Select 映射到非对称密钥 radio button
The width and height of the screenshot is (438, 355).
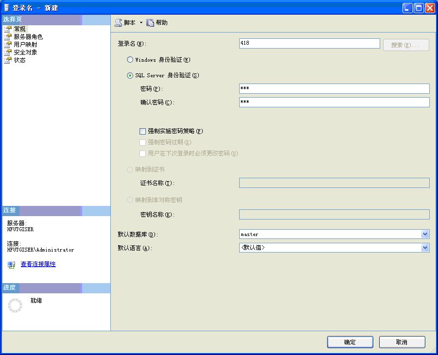click(130, 200)
